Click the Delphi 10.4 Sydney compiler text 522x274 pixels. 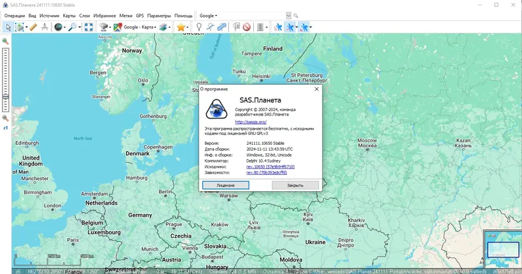point(264,160)
